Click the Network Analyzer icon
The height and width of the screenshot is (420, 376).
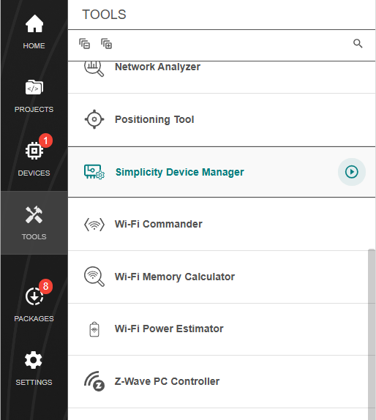94,68
